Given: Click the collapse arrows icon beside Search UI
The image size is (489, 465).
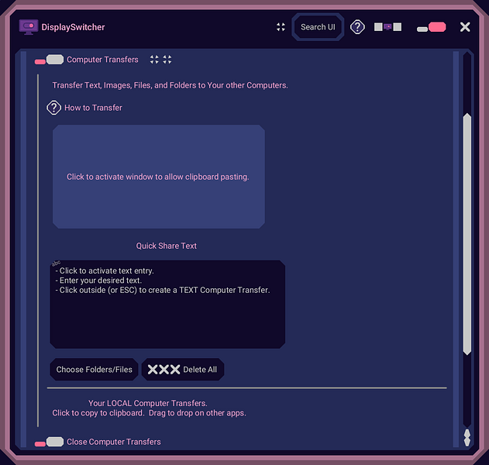Looking at the screenshot, I should click(x=281, y=27).
